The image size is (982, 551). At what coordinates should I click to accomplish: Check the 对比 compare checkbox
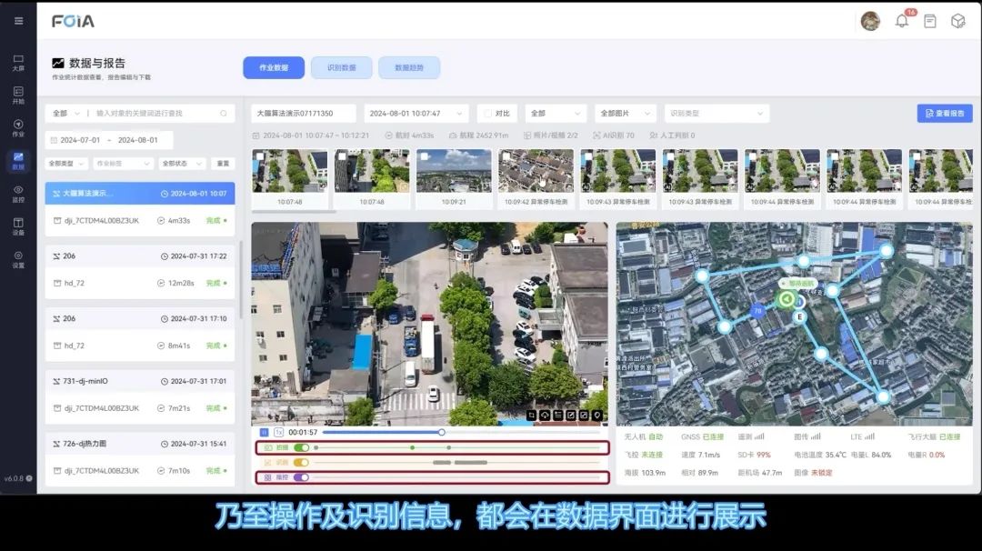tap(488, 114)
